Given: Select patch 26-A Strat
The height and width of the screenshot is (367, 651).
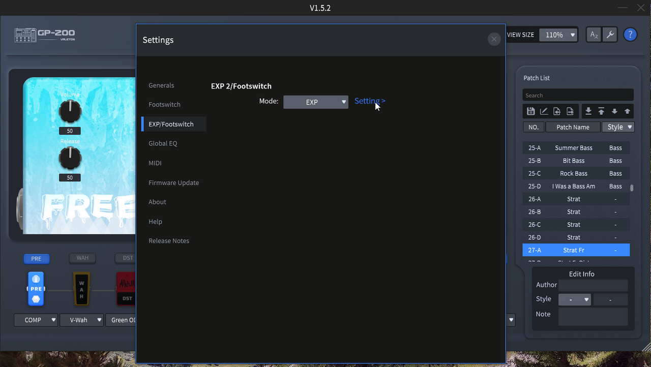Looking at the screenshot, I should (x=576, y=199).
